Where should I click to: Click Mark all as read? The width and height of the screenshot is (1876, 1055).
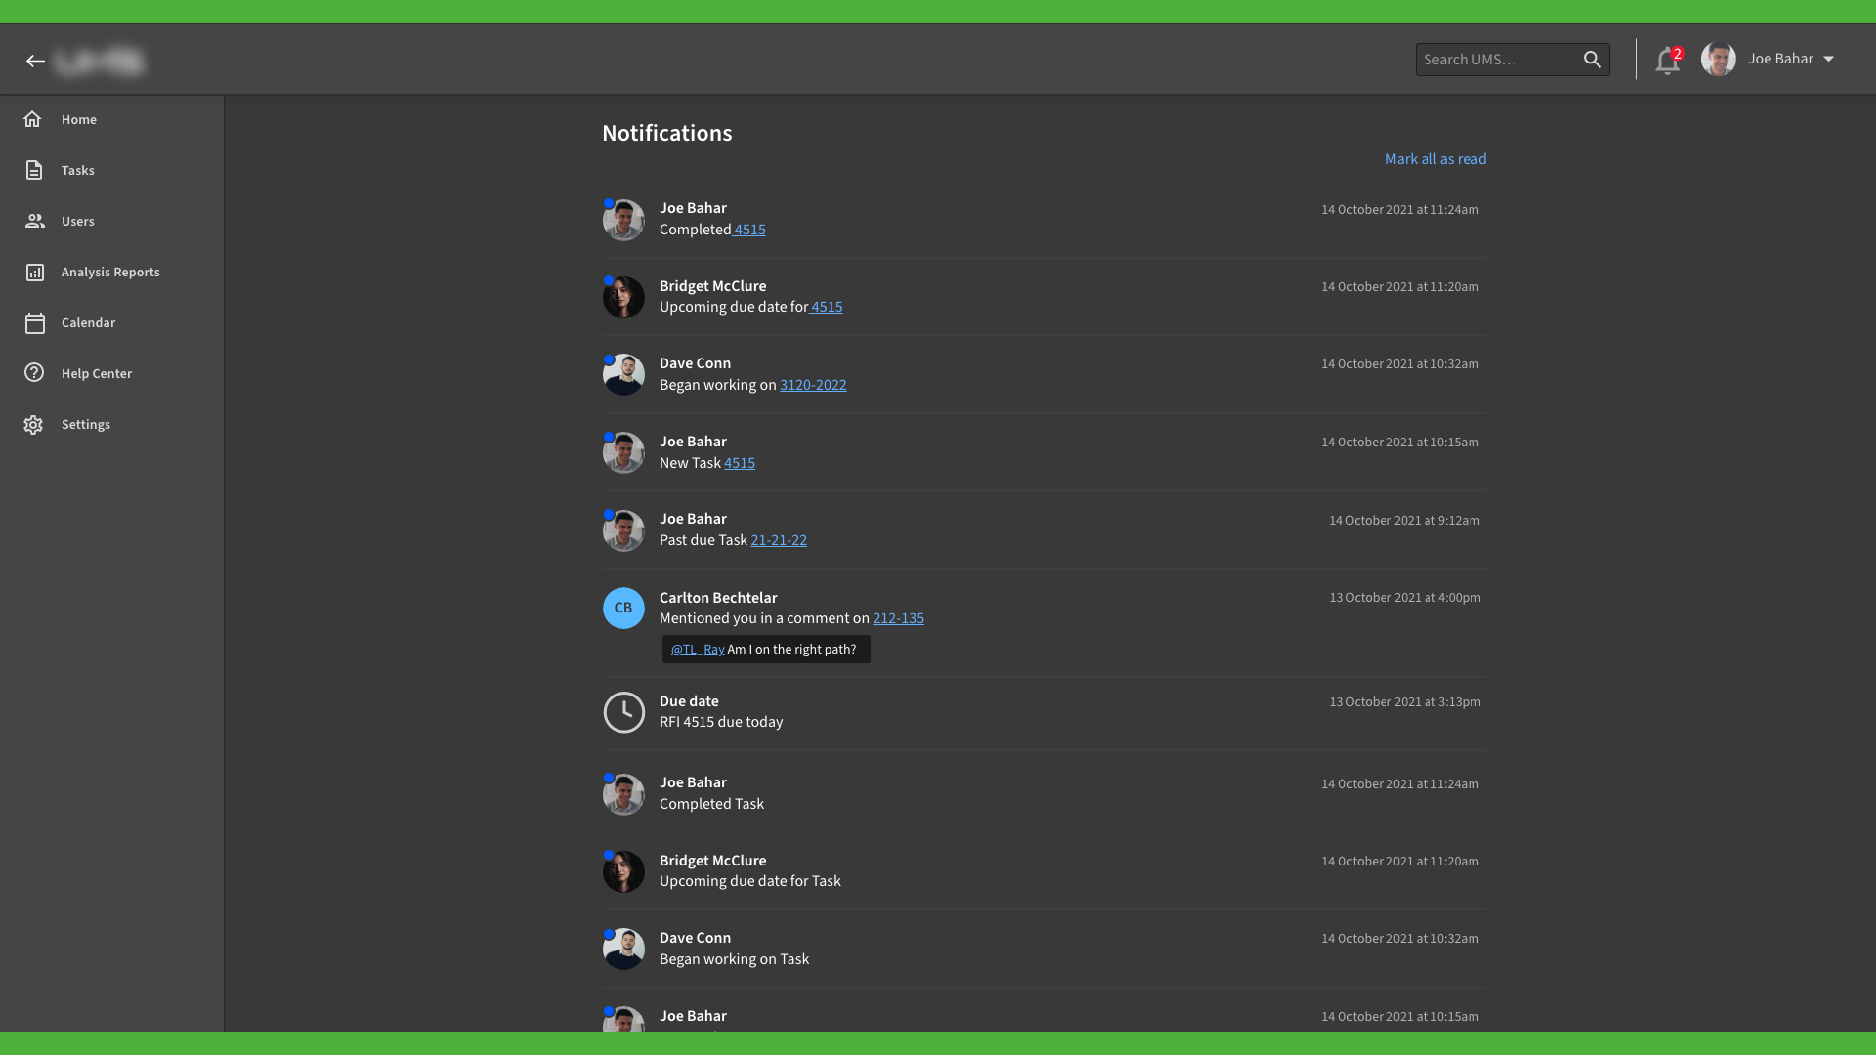1435,159
